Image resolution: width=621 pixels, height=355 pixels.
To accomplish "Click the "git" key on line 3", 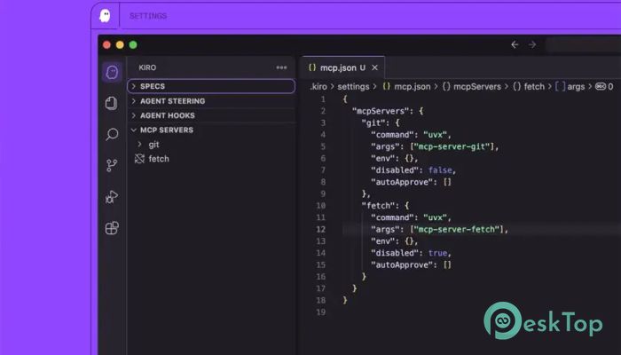I will pos(373,122).
